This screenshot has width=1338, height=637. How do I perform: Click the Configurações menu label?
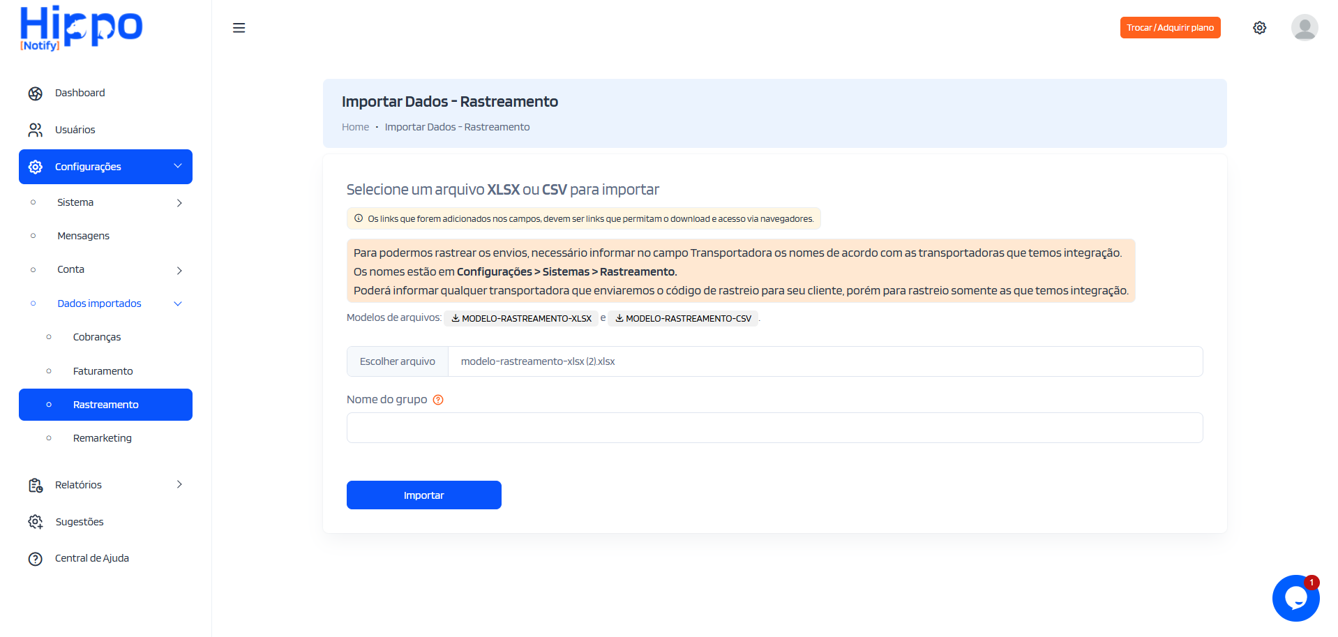(x=88, y=167)
